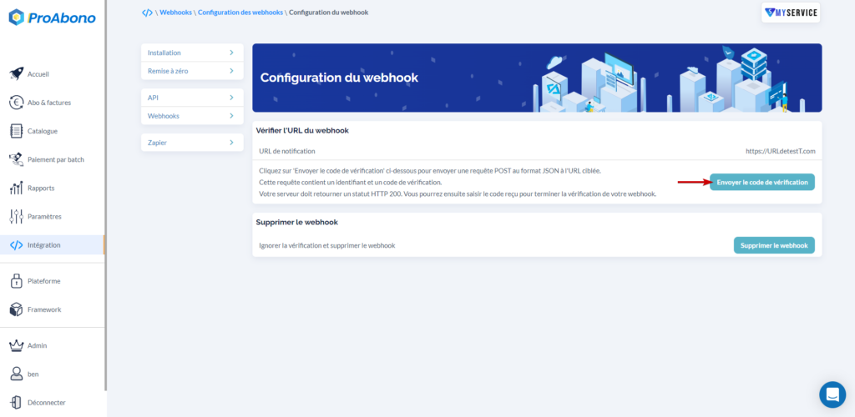Screen dimensions: 855x417
Task: Open the Rapports section
Action: click(41, 188)
